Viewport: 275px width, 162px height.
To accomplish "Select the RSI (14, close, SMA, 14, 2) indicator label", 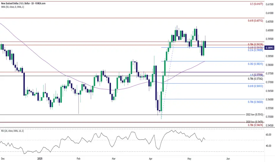I will pyautogui.click(x=12, y=131).
